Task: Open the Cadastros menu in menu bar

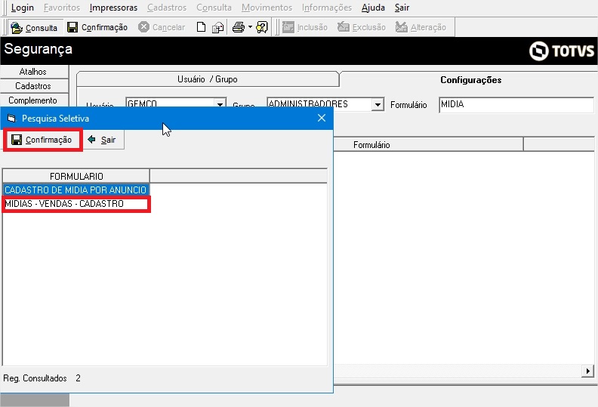Action: [167, 8]
